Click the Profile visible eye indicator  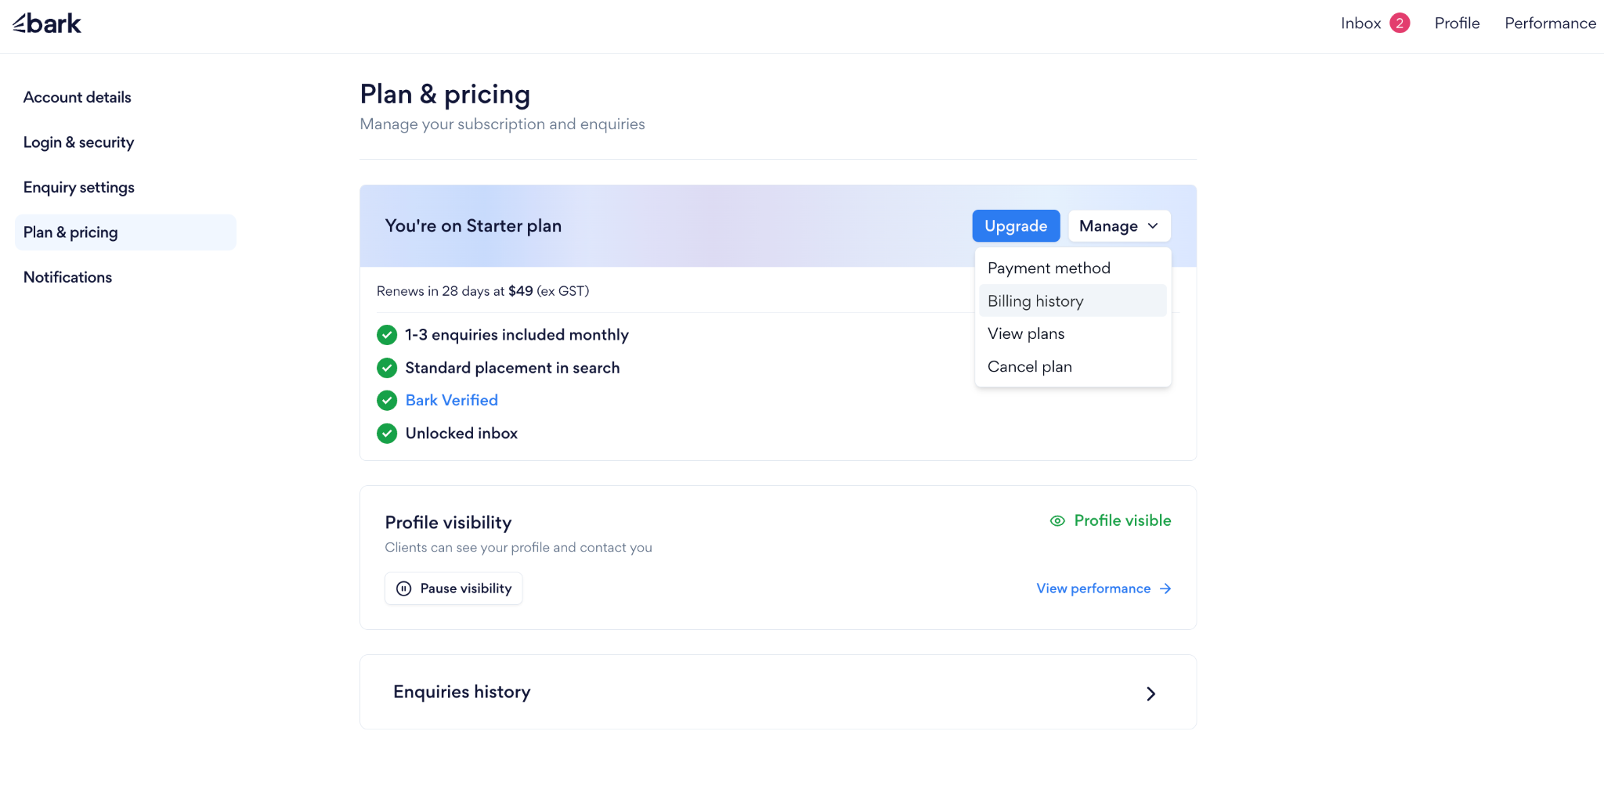1057,521
